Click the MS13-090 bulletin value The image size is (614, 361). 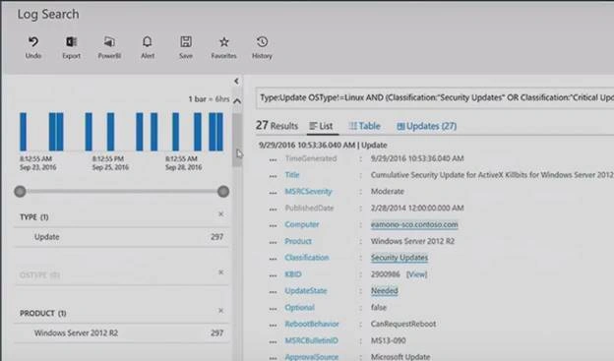coord(388,340)
